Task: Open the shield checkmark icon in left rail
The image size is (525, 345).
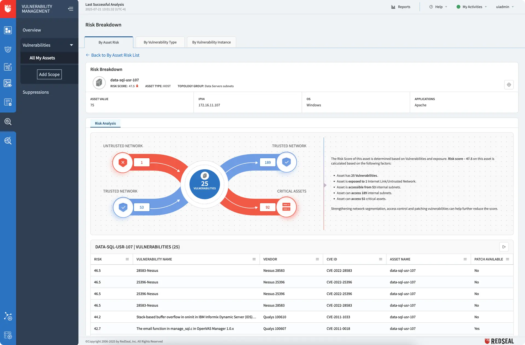Action: coord(8,49)
